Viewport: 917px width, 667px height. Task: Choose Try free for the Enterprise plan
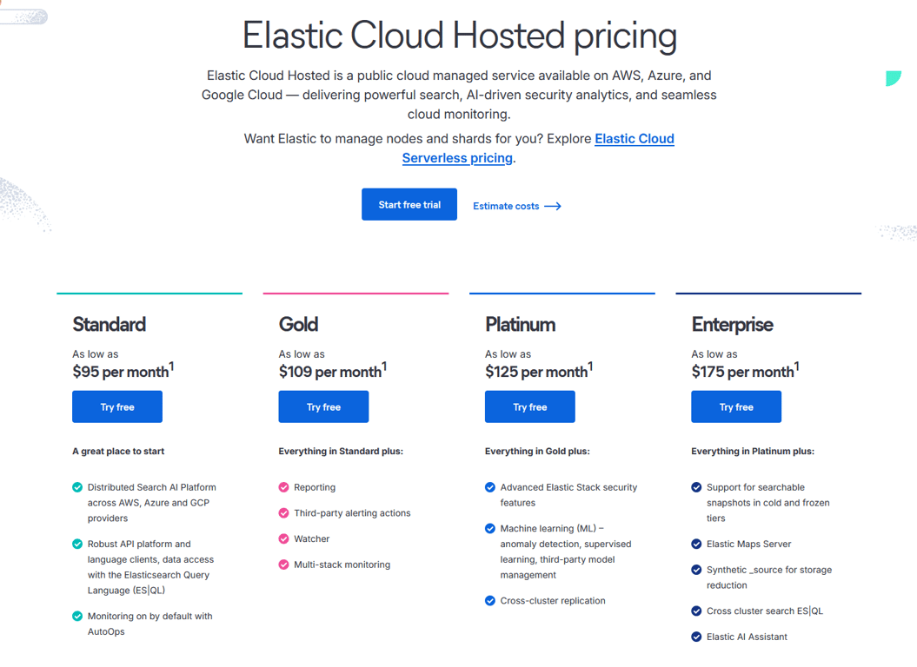coord(736,407)
